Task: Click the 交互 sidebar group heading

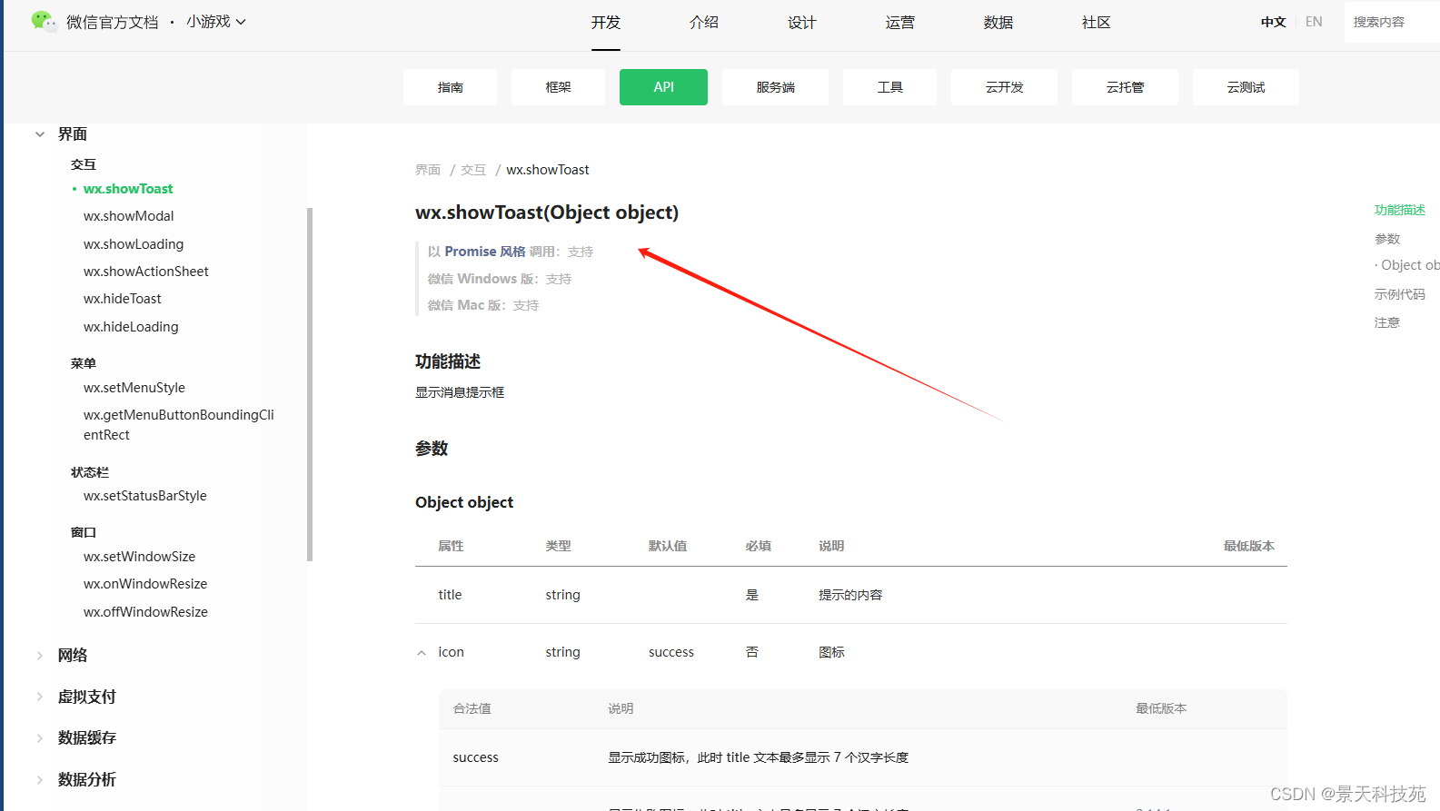Action: click(x=84, y=164)
